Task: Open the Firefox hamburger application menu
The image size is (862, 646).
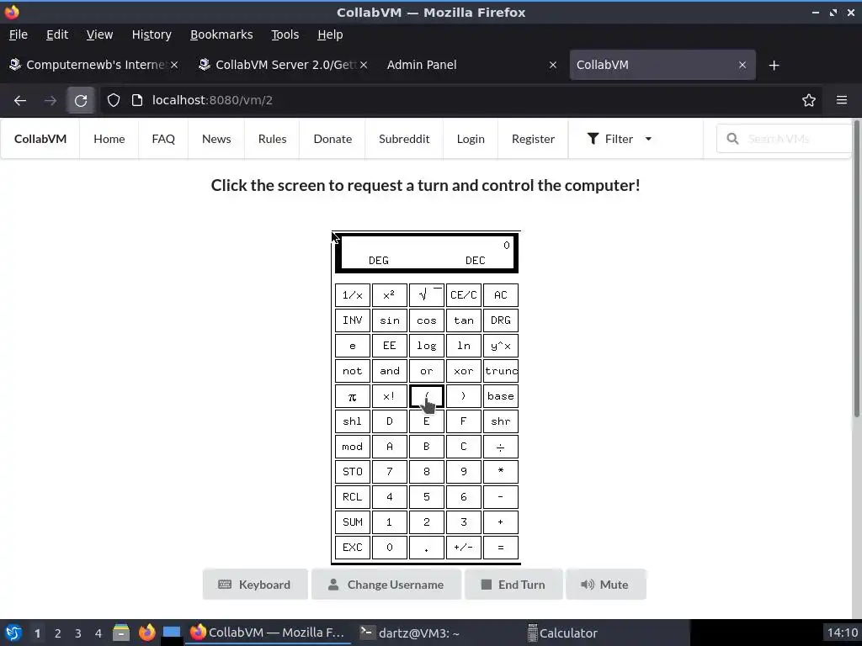Action: tap(842, 100)
